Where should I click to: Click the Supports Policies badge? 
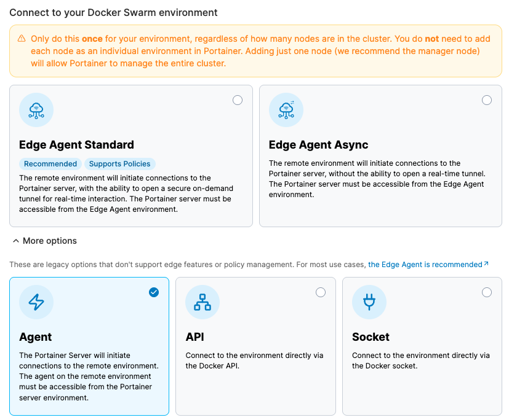tap(119, 164)
